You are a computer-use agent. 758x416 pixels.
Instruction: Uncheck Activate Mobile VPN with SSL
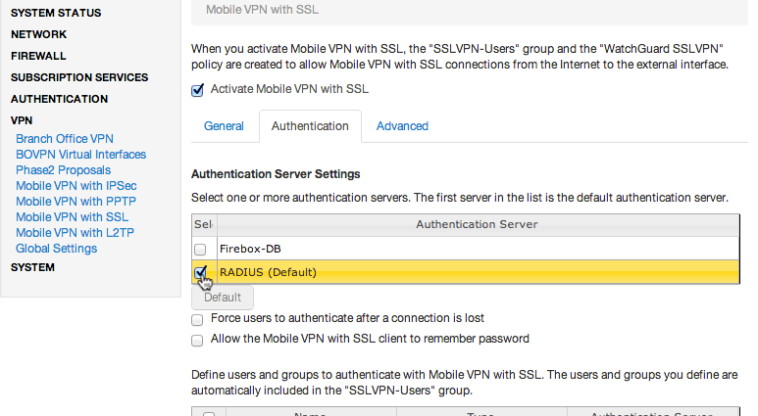197,90
